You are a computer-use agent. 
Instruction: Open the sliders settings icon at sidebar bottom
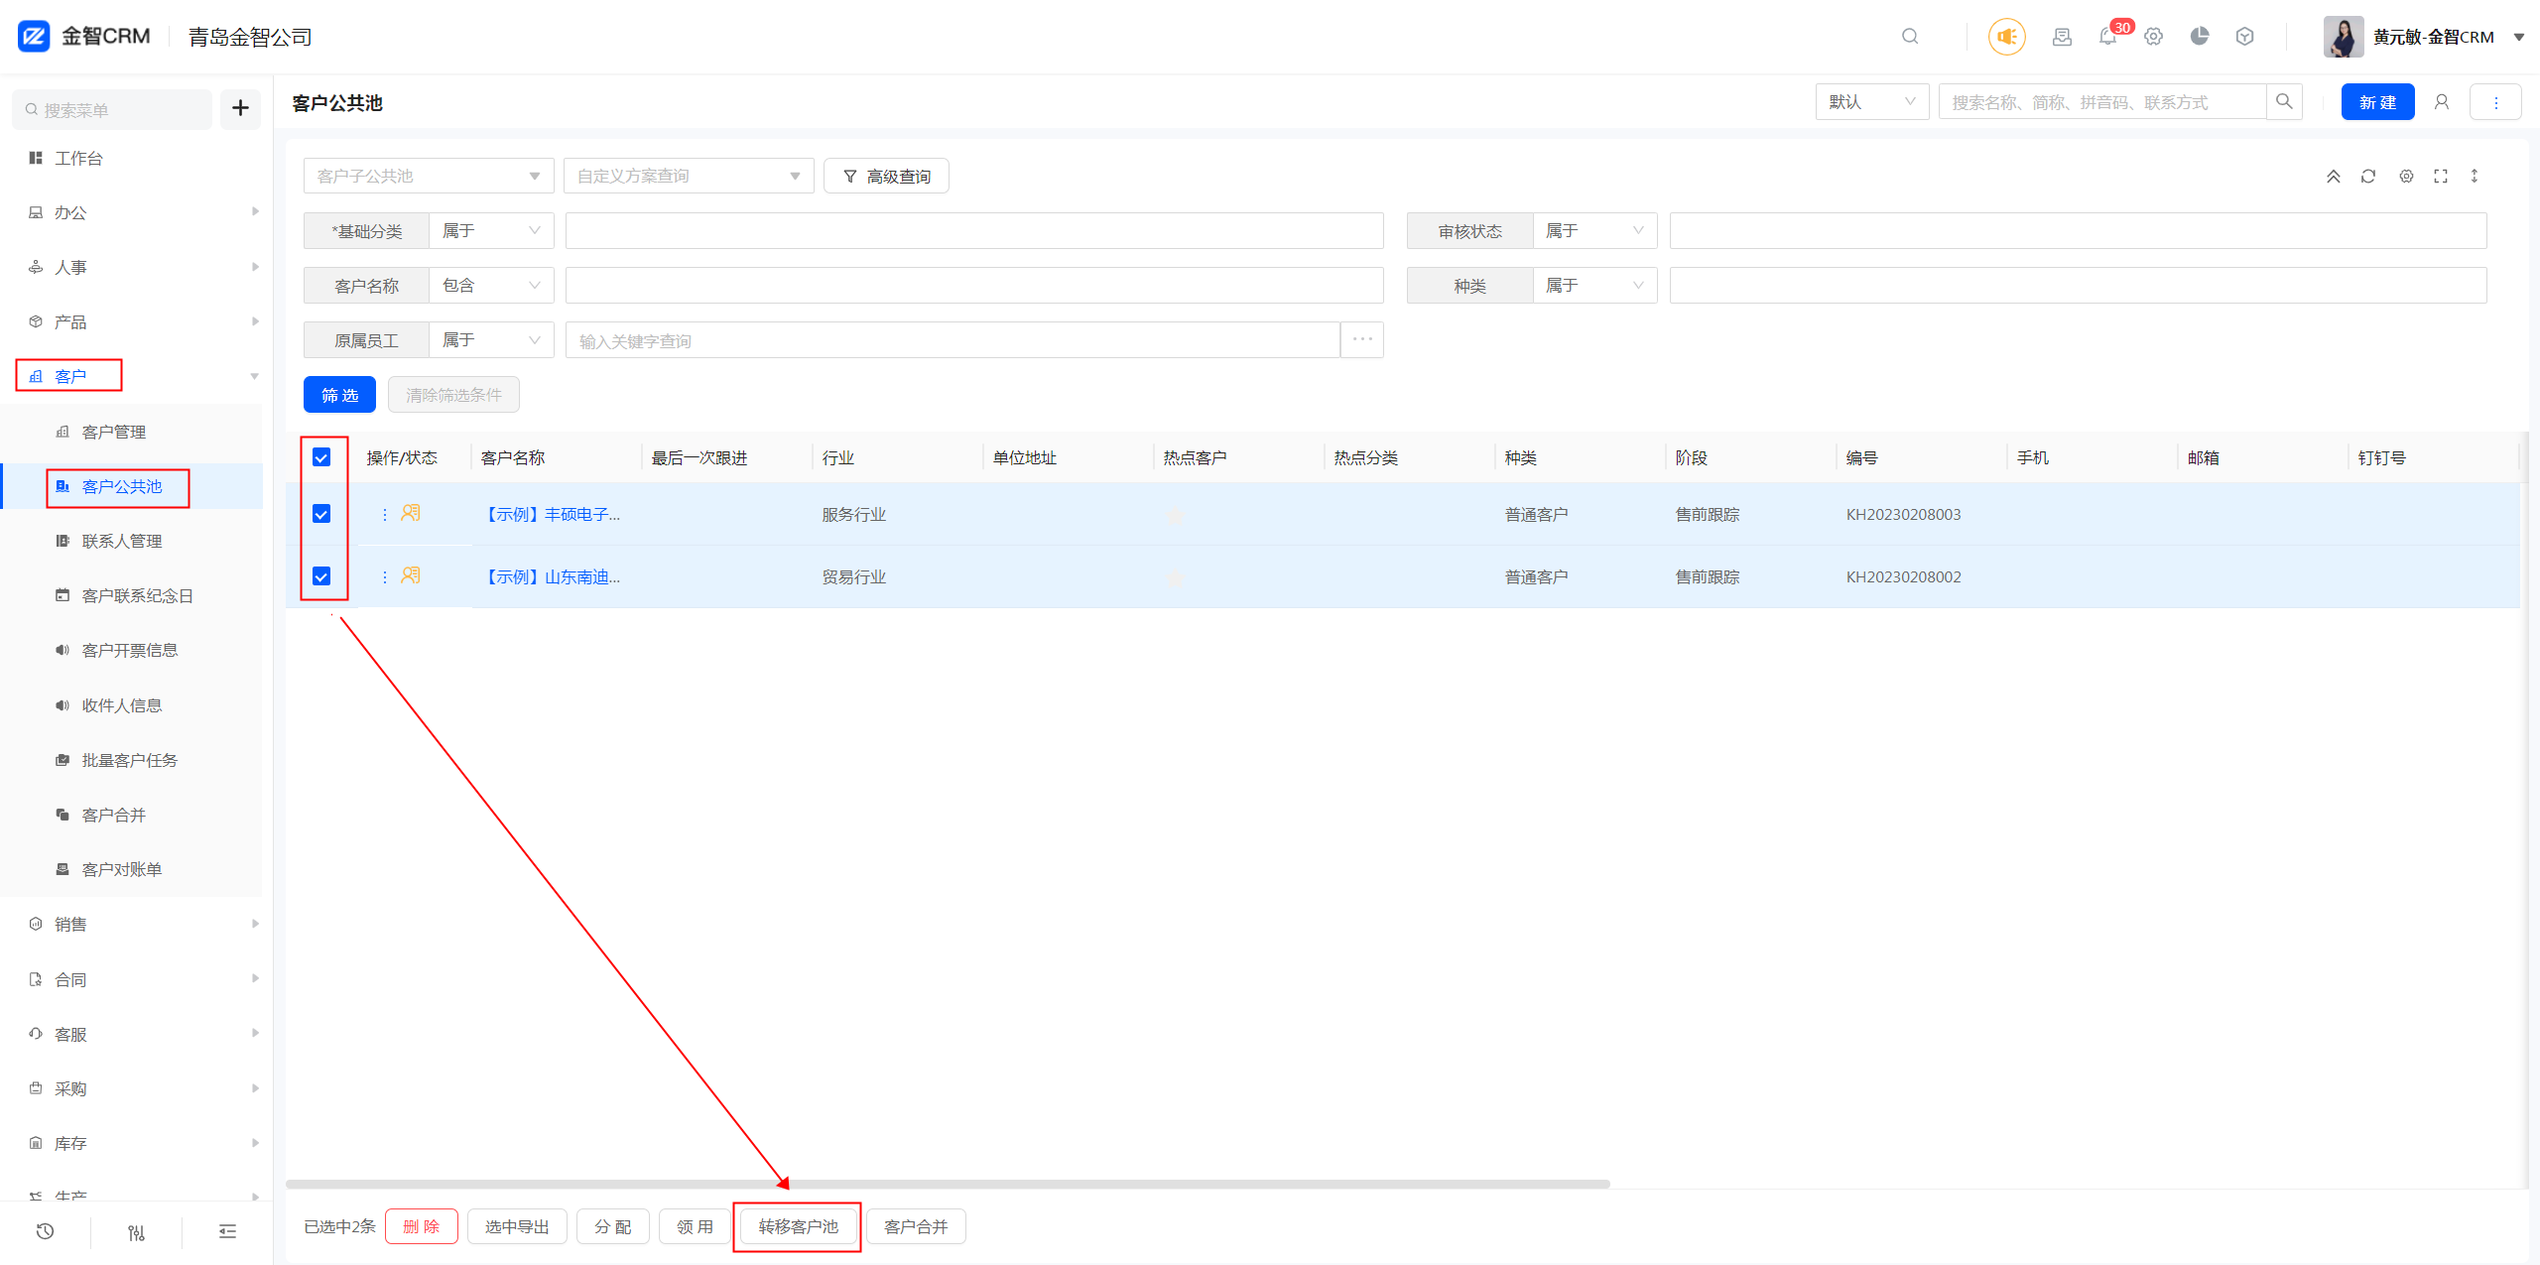[x=137, y=1232]
